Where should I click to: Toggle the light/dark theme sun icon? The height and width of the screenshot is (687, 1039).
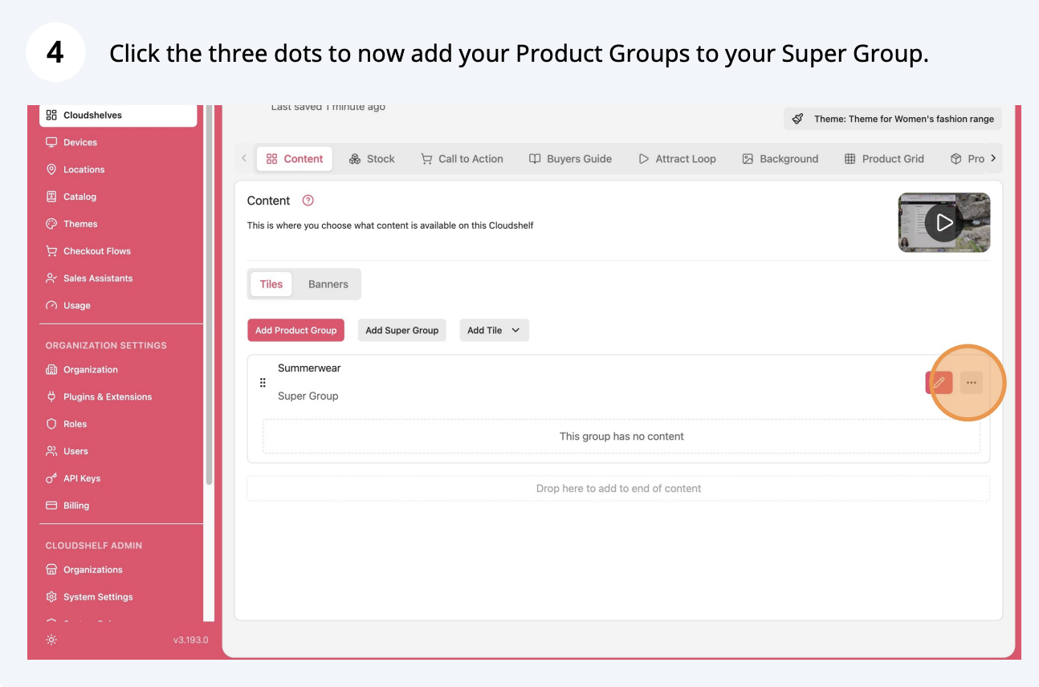[51, 640]
